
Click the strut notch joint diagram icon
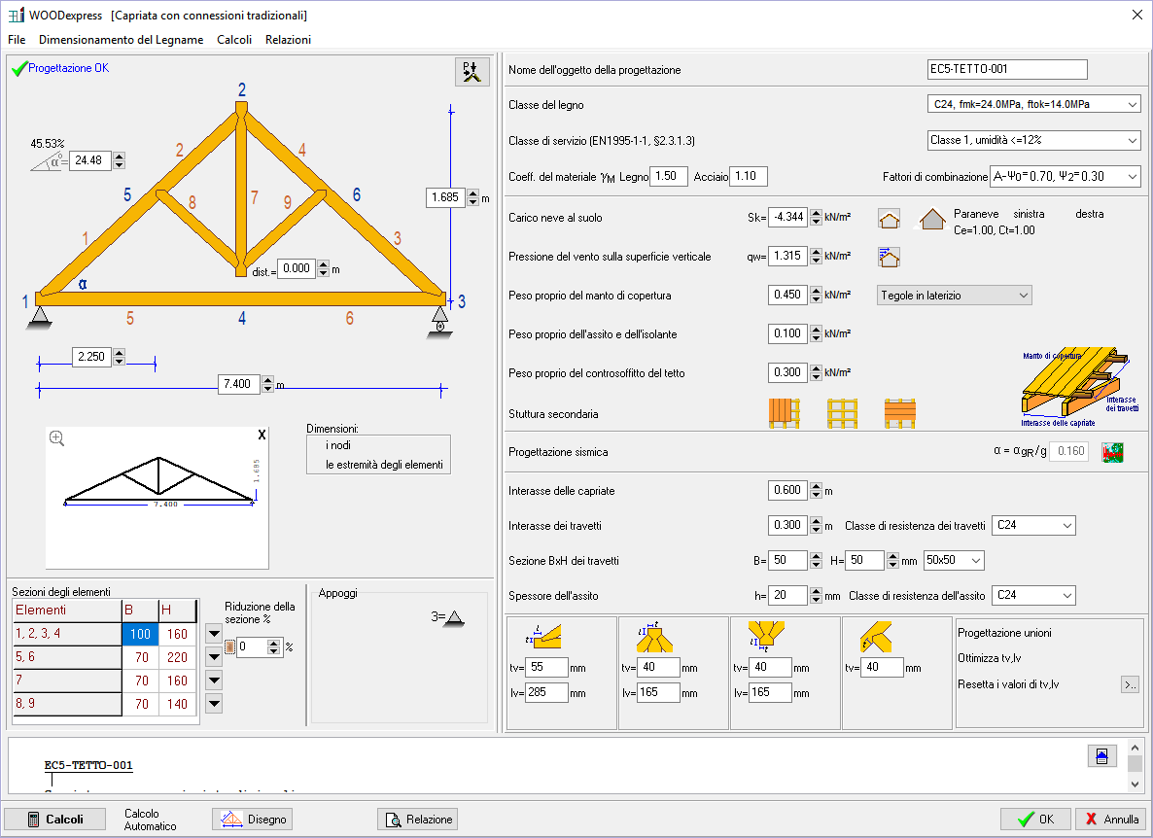click(876, 637)
